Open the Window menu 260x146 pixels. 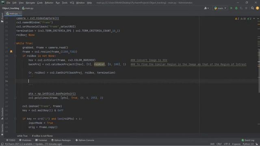pos(80,3)
